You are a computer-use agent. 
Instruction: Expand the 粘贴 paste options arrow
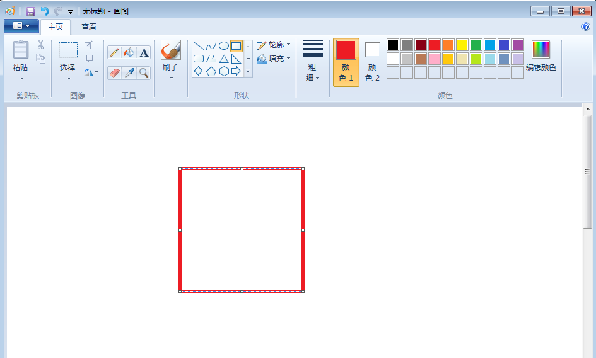click(x=21, y=79)
